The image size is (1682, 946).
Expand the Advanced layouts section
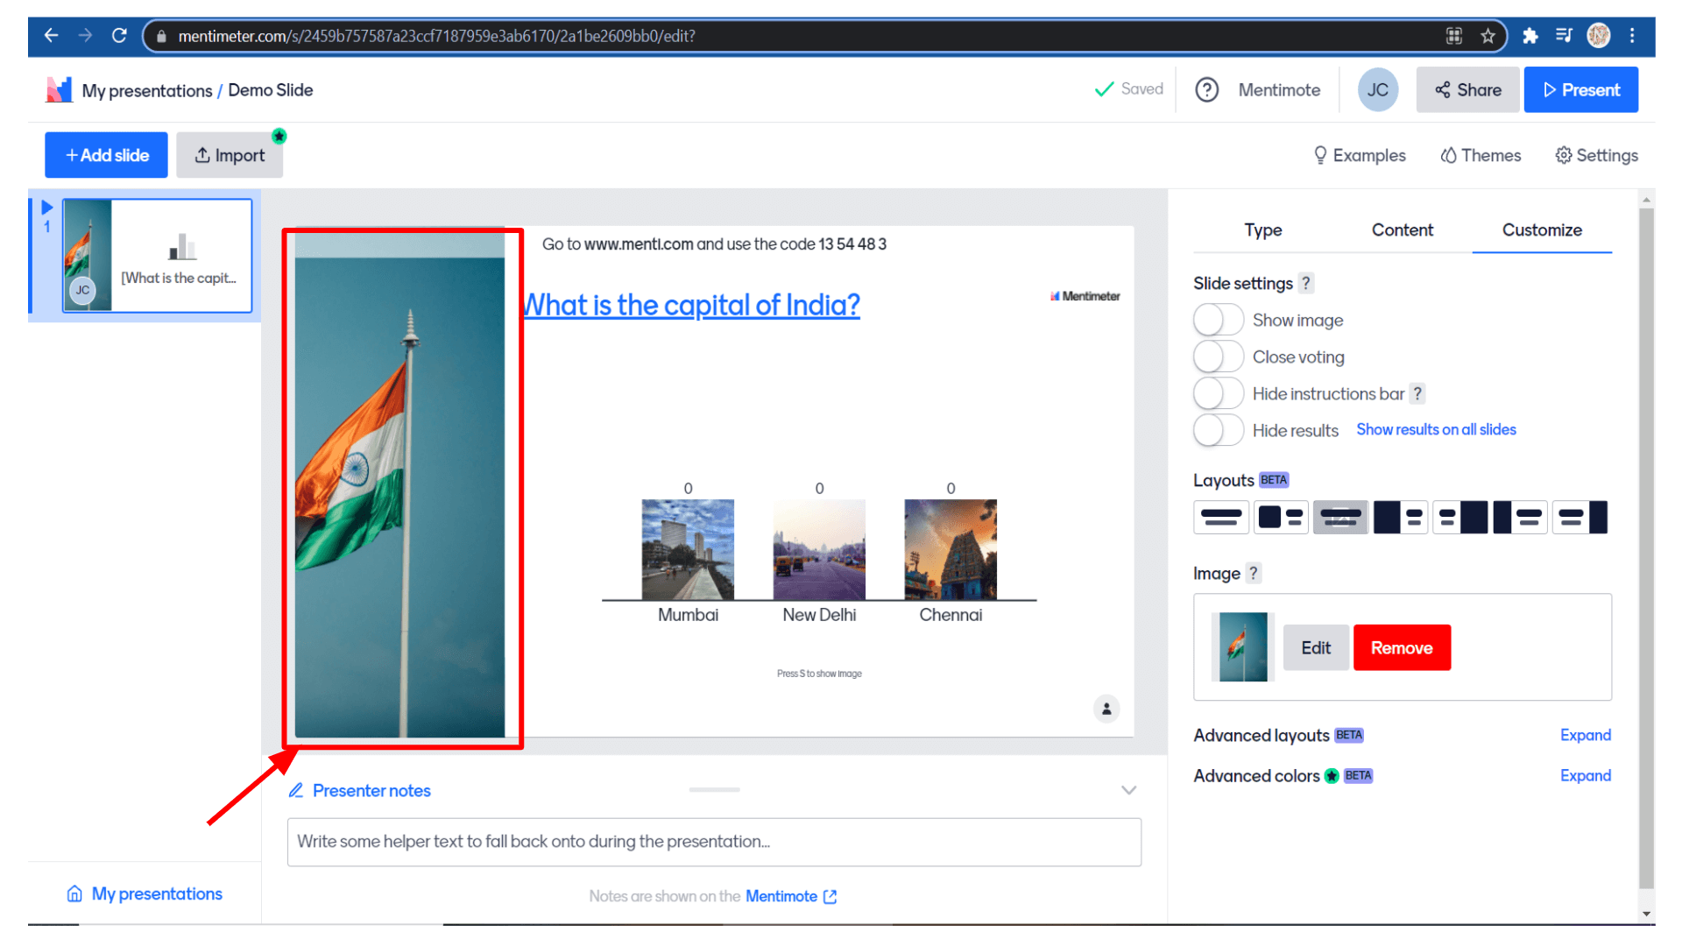click(x=1585, y=735)
